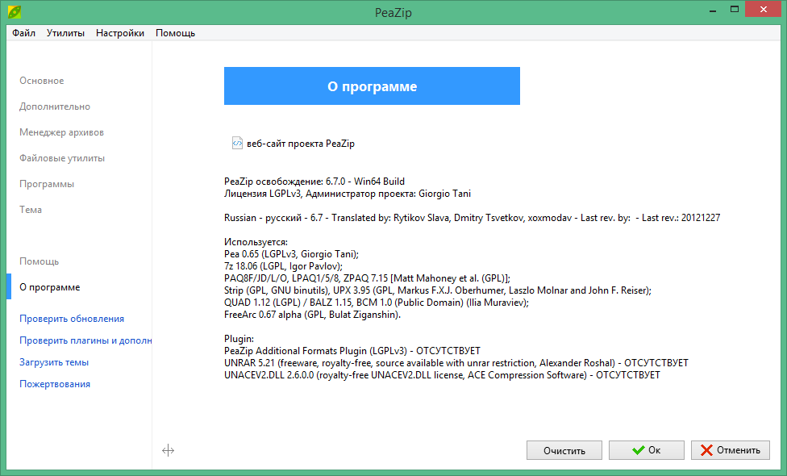Image resolution: width=787 pixels, height=476 pixels.
Task: Click Проверить обновления link
Action: coord(72,319)
